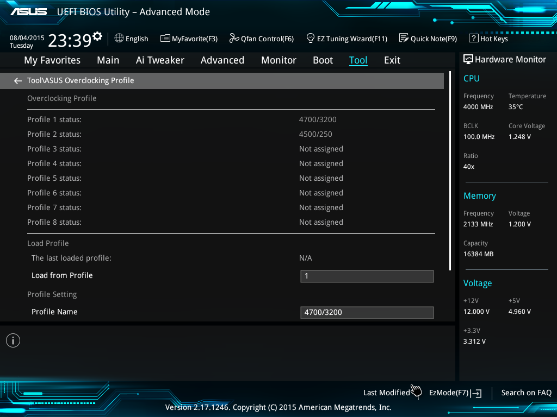
Task: Select the Tool tab
Action: click(358, 60)
